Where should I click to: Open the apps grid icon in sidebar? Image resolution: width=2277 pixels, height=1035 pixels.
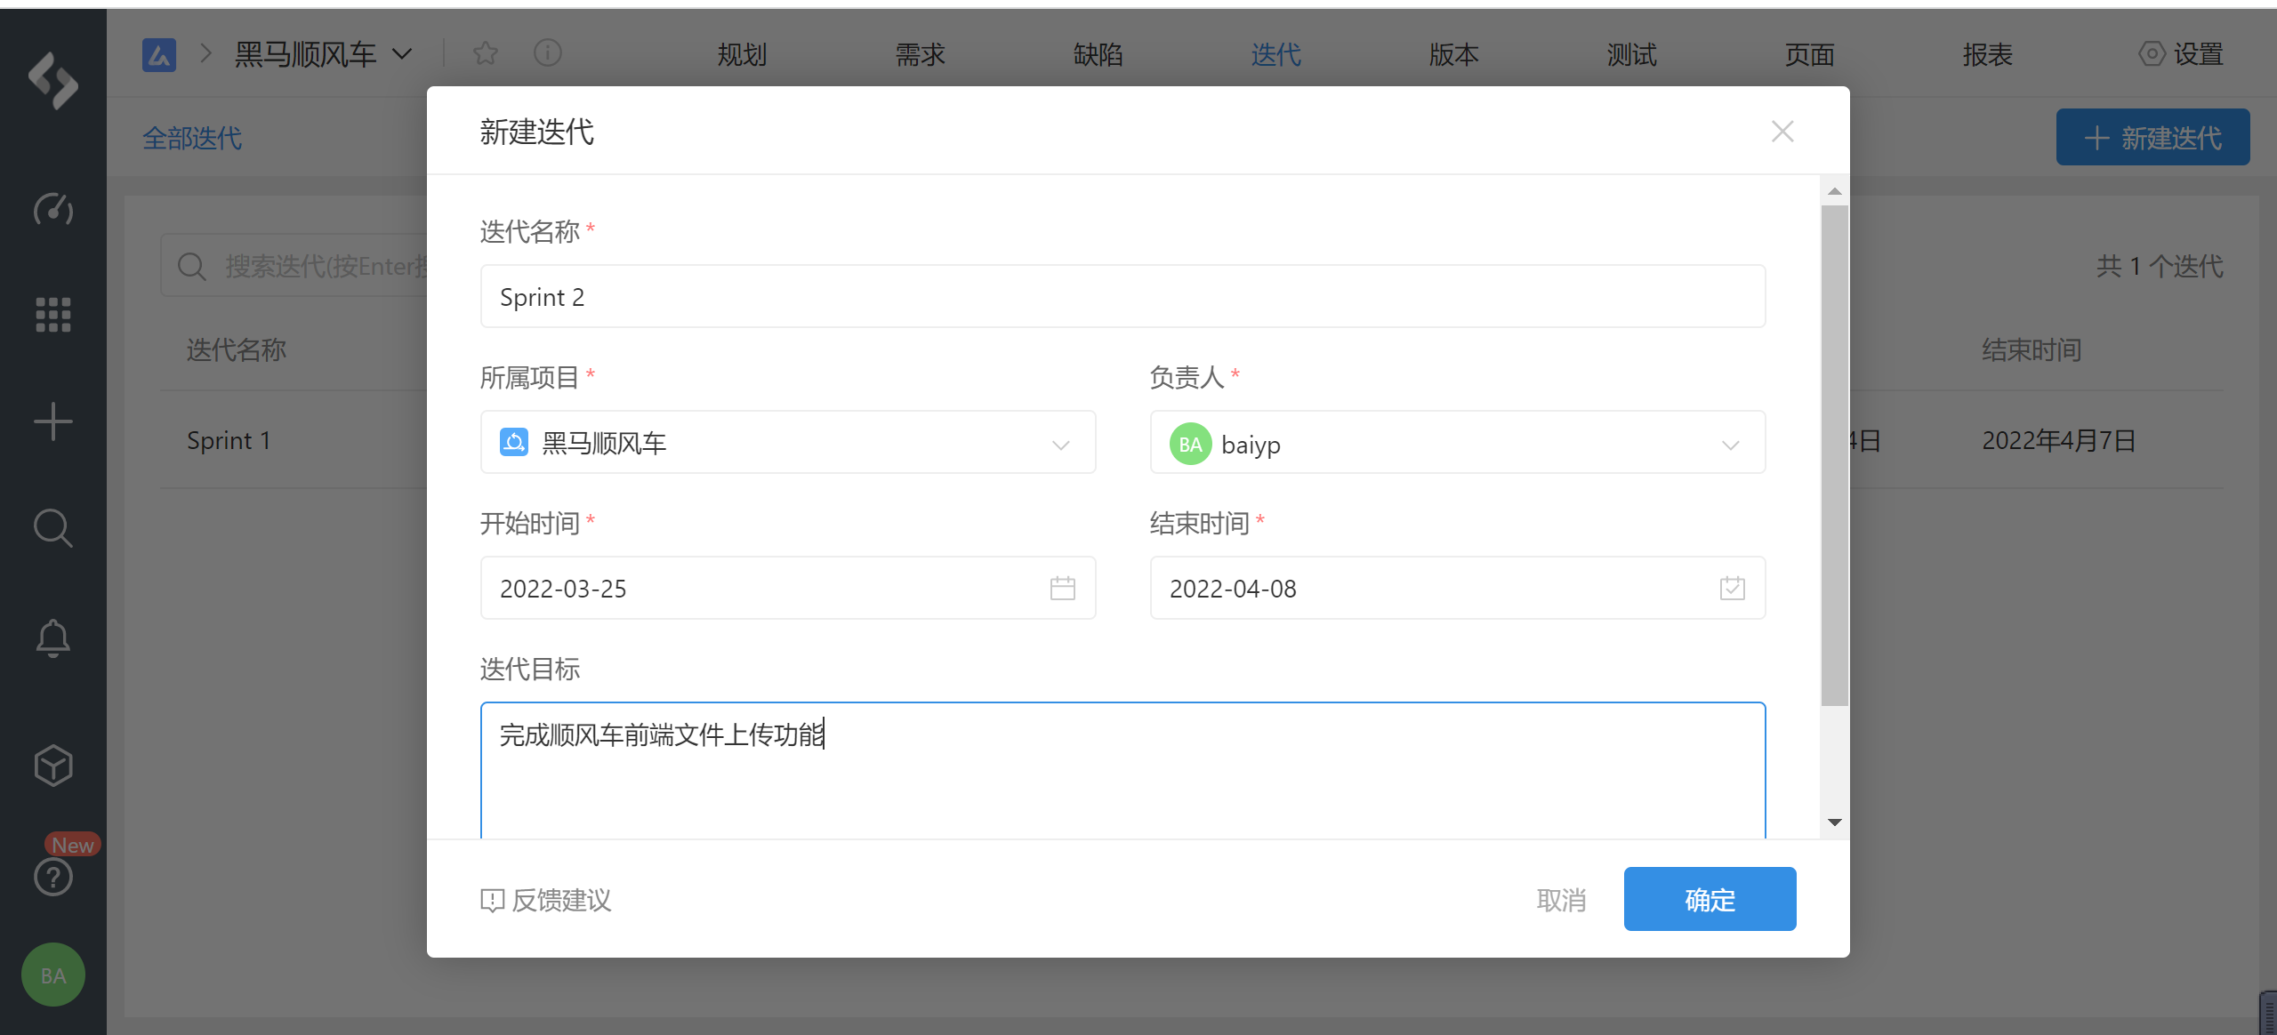(52, 315)
